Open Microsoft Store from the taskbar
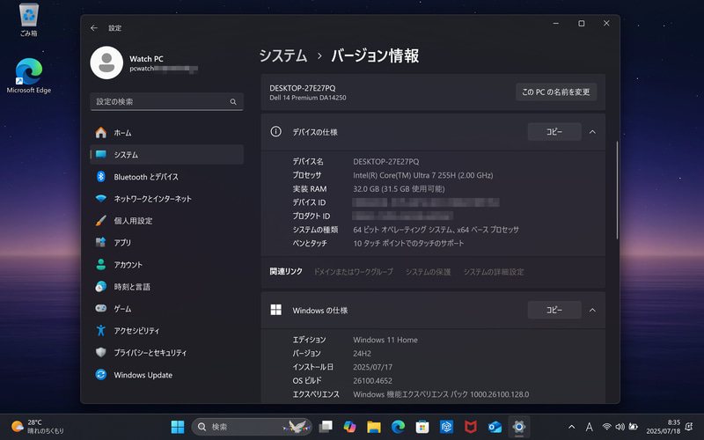704x440 pixels. coord(422,427)
